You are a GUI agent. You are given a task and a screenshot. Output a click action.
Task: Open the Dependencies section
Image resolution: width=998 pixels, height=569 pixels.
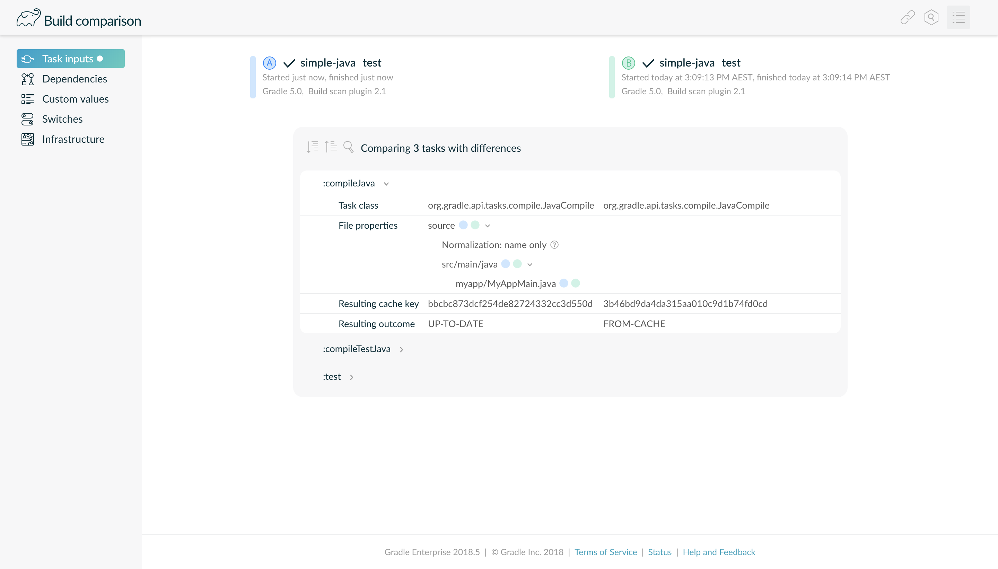coord(74,79)
